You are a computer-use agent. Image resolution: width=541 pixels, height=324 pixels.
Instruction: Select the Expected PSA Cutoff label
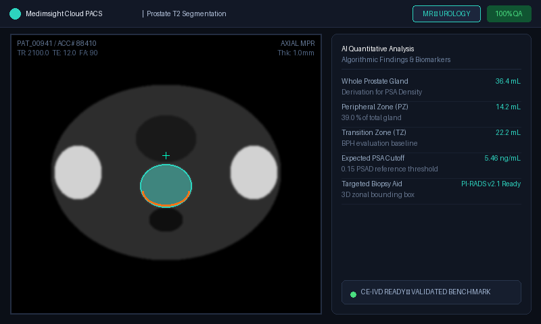(x=373, y=158)
